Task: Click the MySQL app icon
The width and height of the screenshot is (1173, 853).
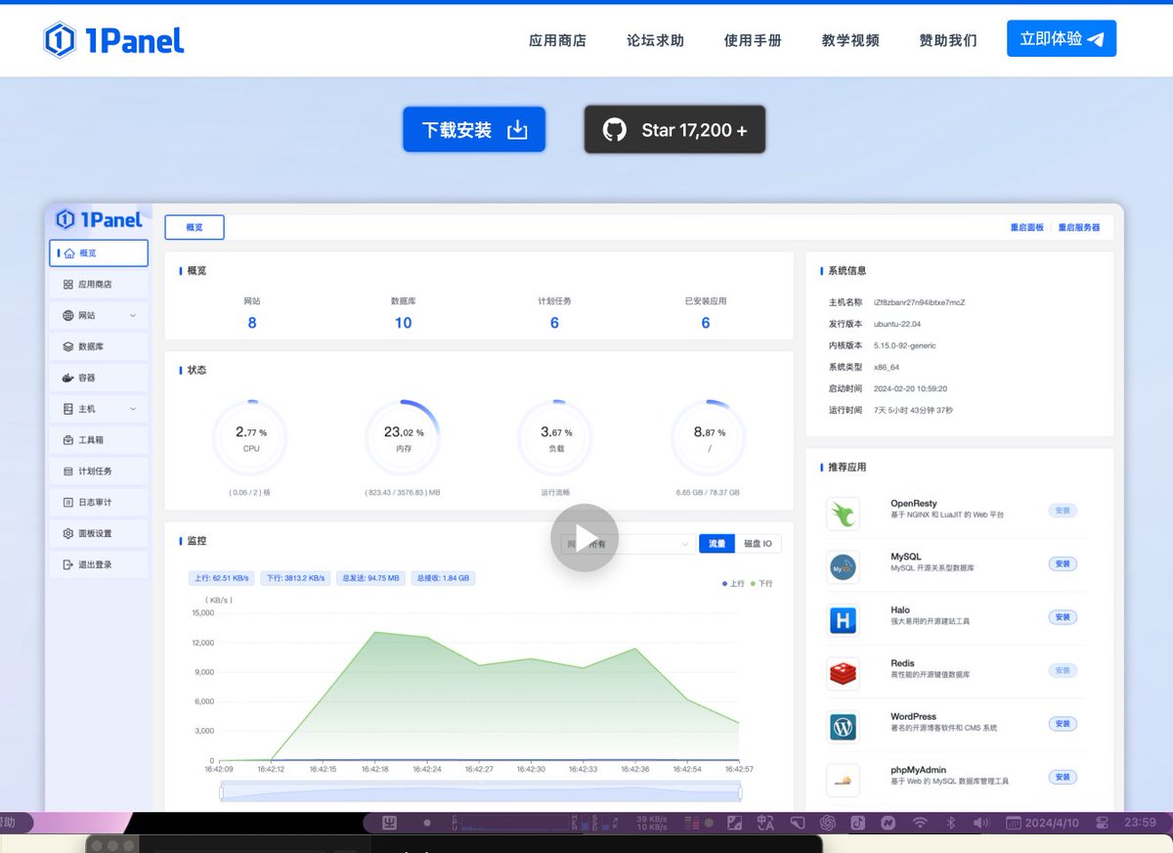Action: [x=843, y=566]
